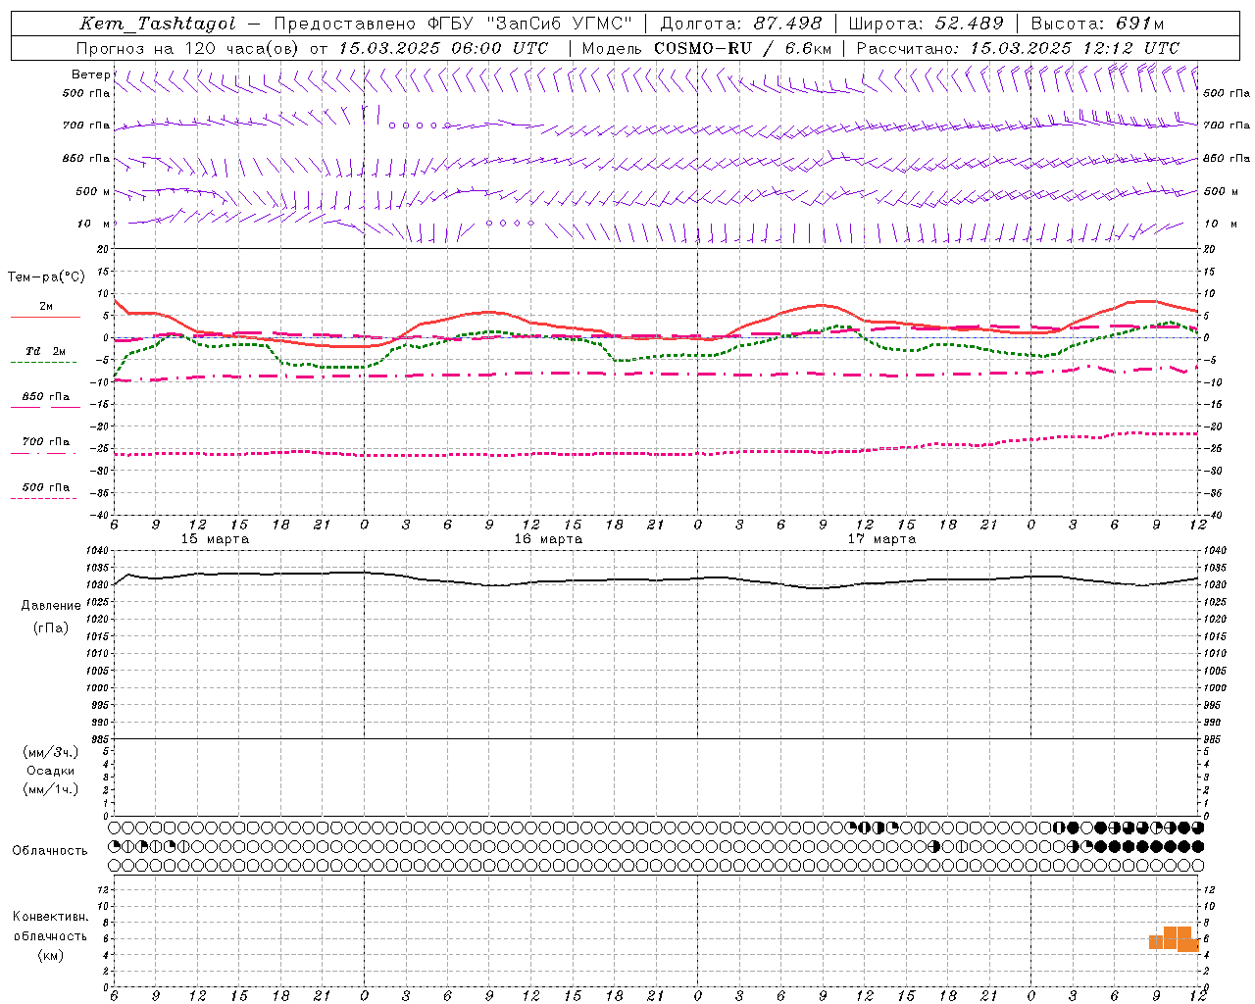Click the Рассчитано 15.03.2025 12:12 UTC timestamp
Viewport: 1255px width, 1004px height.
point(1018,48)
